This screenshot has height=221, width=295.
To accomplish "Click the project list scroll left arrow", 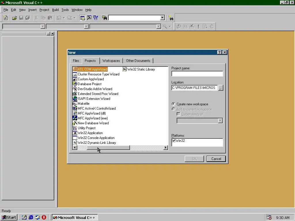I will [75, 148].
